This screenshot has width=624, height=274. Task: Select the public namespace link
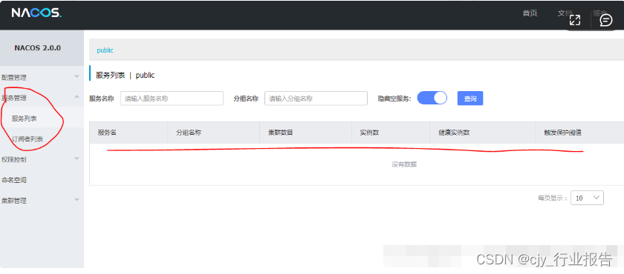[105, 50]
